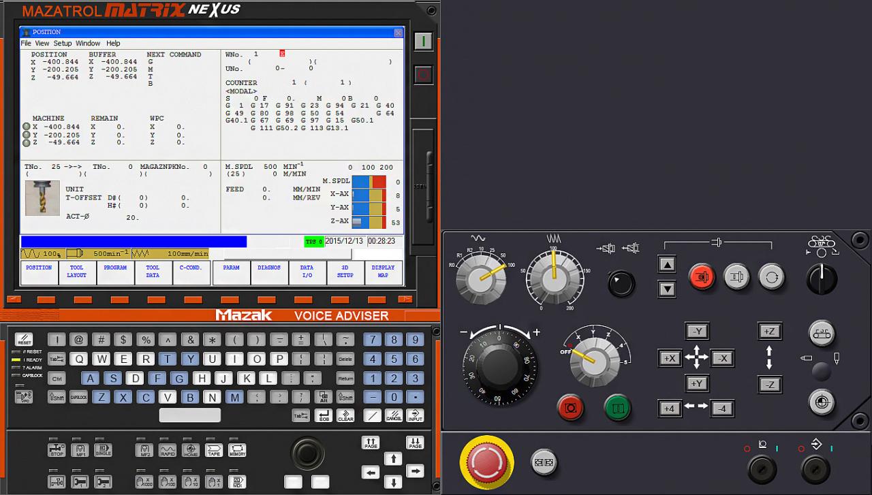872x495 pixels.
Task: Click the tool thumbnail image
Action: [x=42, y=198]
